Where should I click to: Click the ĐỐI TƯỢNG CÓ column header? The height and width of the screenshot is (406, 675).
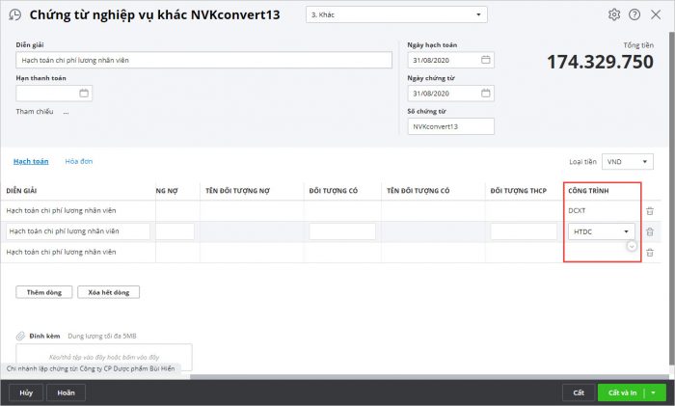[334, 191]
